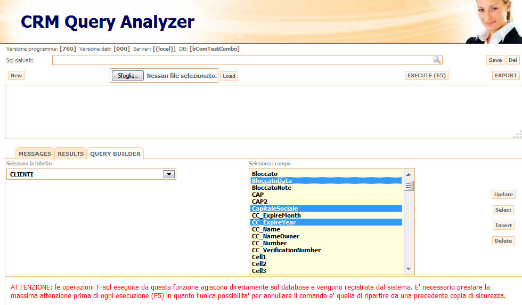Click the Update button
The height and width of the screenshot is (305, 522).
pos(503,195)
